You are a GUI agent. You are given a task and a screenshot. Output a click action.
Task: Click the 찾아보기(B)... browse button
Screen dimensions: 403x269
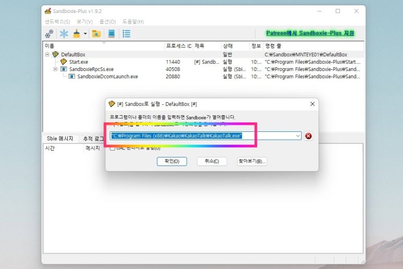pos(252,162)
